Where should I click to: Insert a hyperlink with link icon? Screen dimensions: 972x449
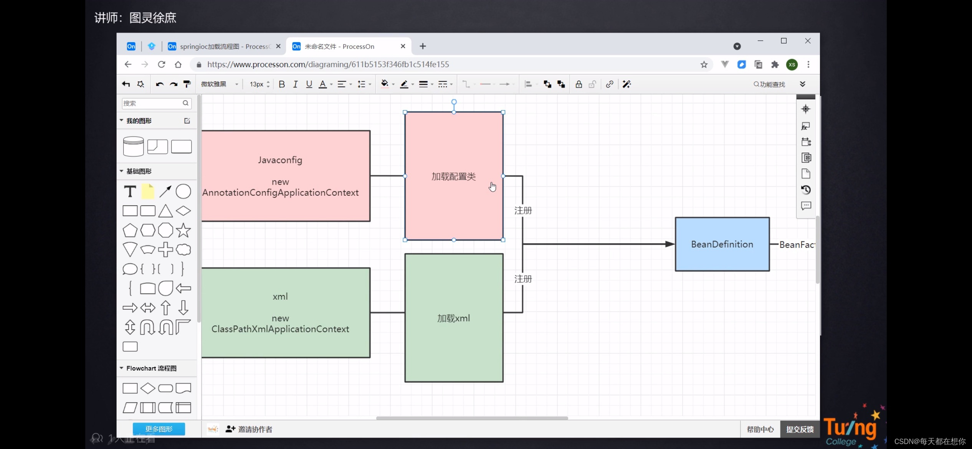pyautogui.click(x=609, y=84)
